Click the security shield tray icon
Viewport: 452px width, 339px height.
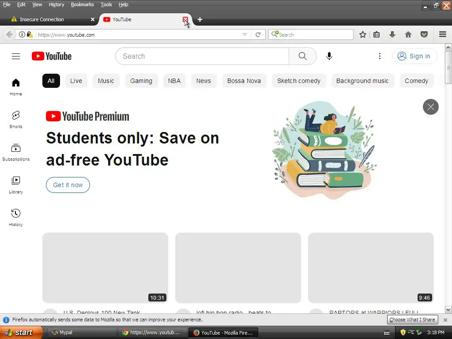[403, 332]
